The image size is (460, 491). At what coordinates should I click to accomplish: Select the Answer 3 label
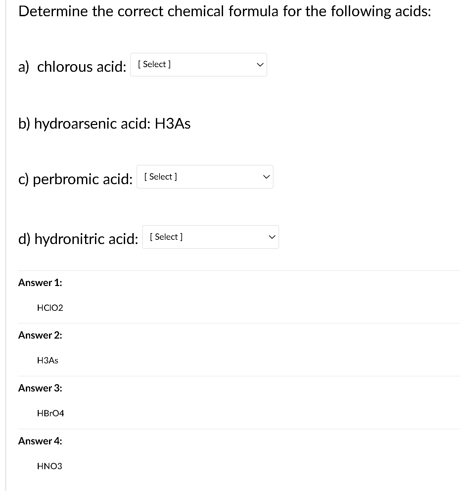point(40,388)
